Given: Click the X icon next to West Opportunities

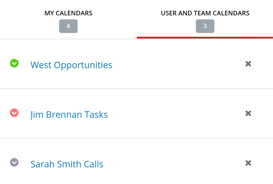Looking at the screenshot, I should (x=248, y=64).
